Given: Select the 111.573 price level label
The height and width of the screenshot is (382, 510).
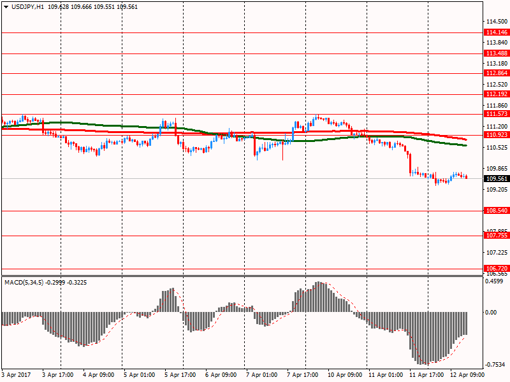Looking at the screenshot, I should 497,114.
